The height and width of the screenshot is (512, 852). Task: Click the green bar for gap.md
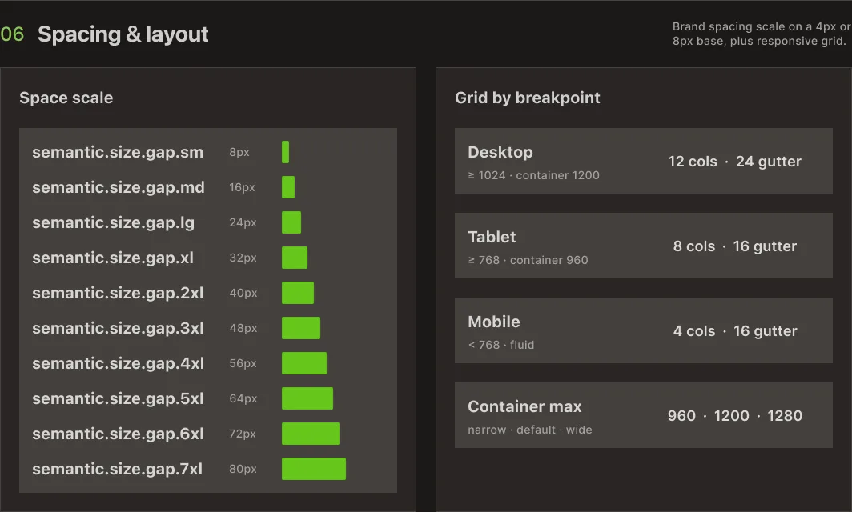click(288, 187)
